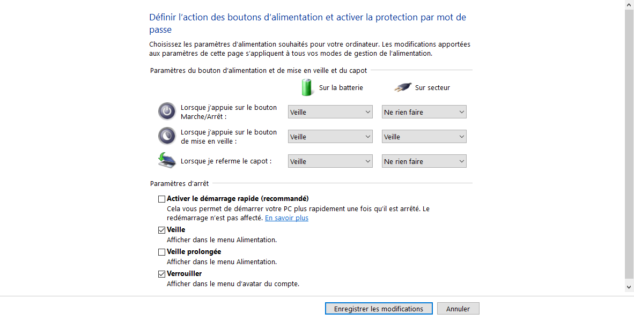Click the sleep button icon
The width and height of the screenshot is (634, 321).
(x=167, y=136)
